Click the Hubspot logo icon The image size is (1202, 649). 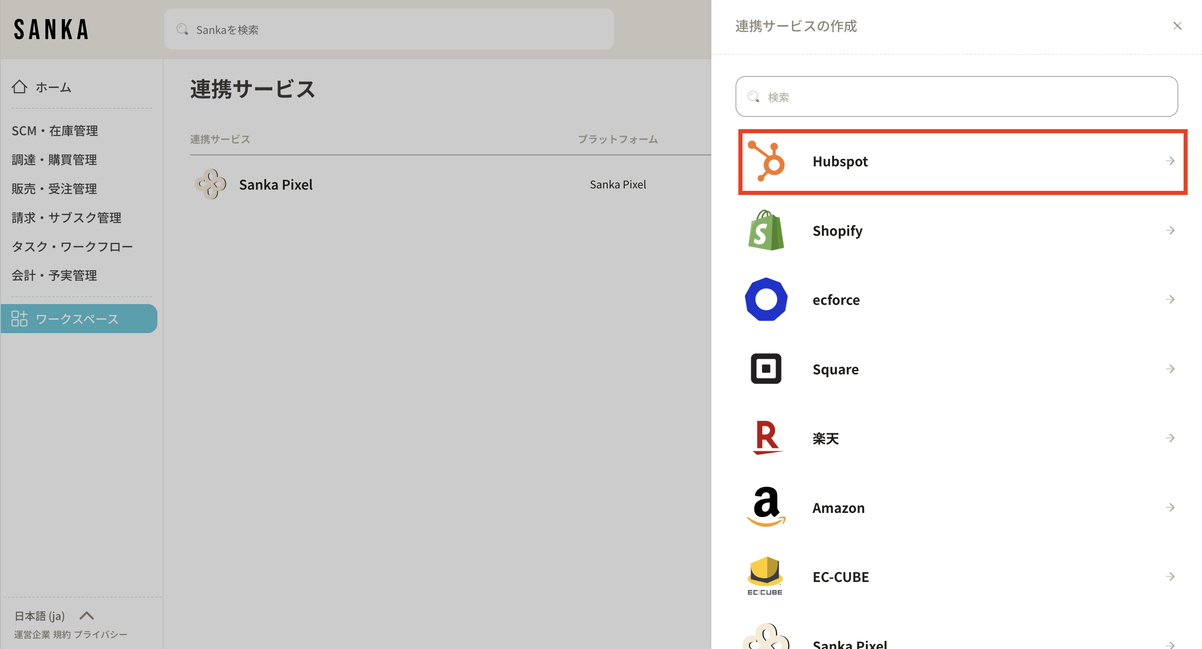(x=766, y=161)
